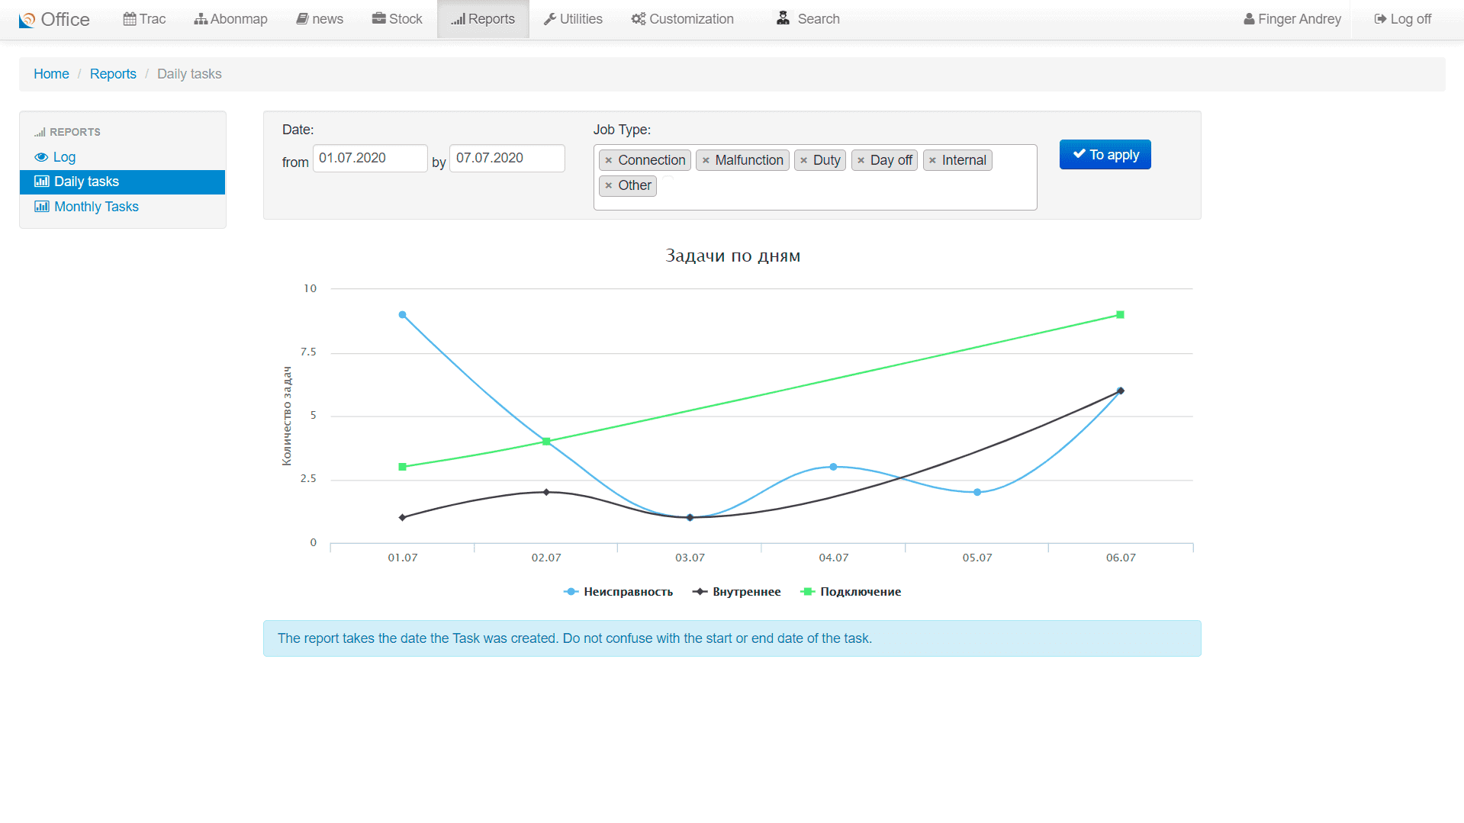Click the Внутреннее point at 02.07
This screenshot has width=1464, height=823.
(x=546, y=492)
